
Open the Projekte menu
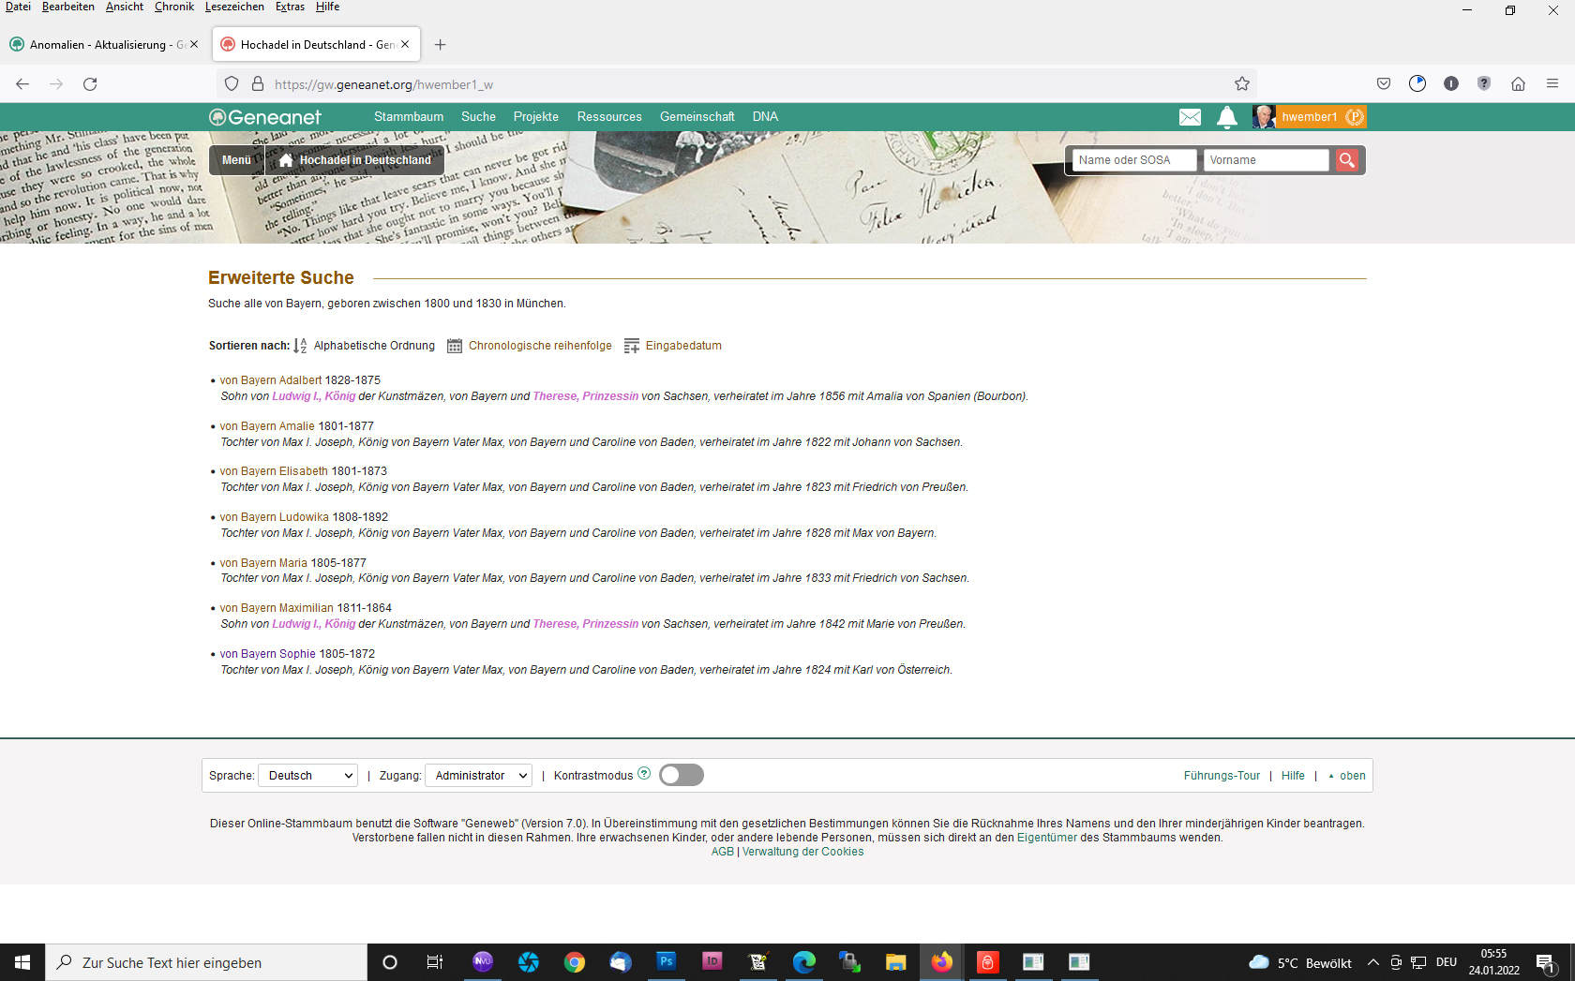(x=536, y=117)
